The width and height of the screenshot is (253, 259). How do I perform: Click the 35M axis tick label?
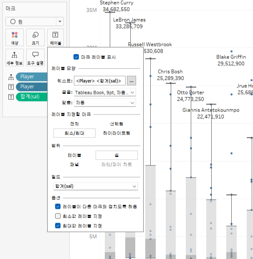click(x=91, y=10)
